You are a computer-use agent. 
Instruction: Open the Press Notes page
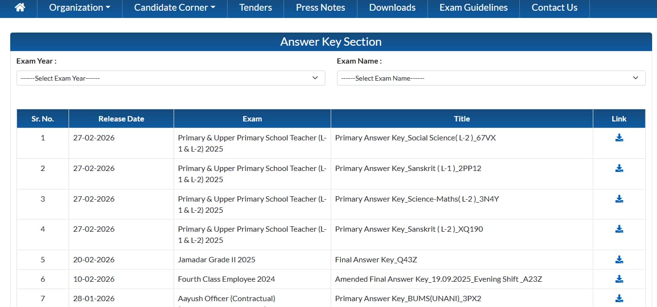click(320, 8)
